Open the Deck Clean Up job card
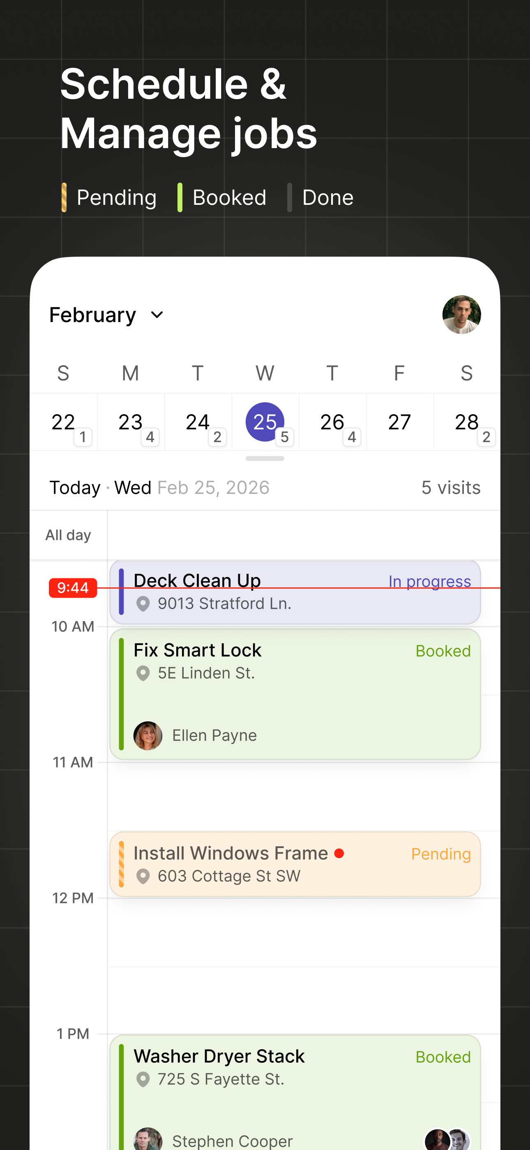 coord(295,592)
